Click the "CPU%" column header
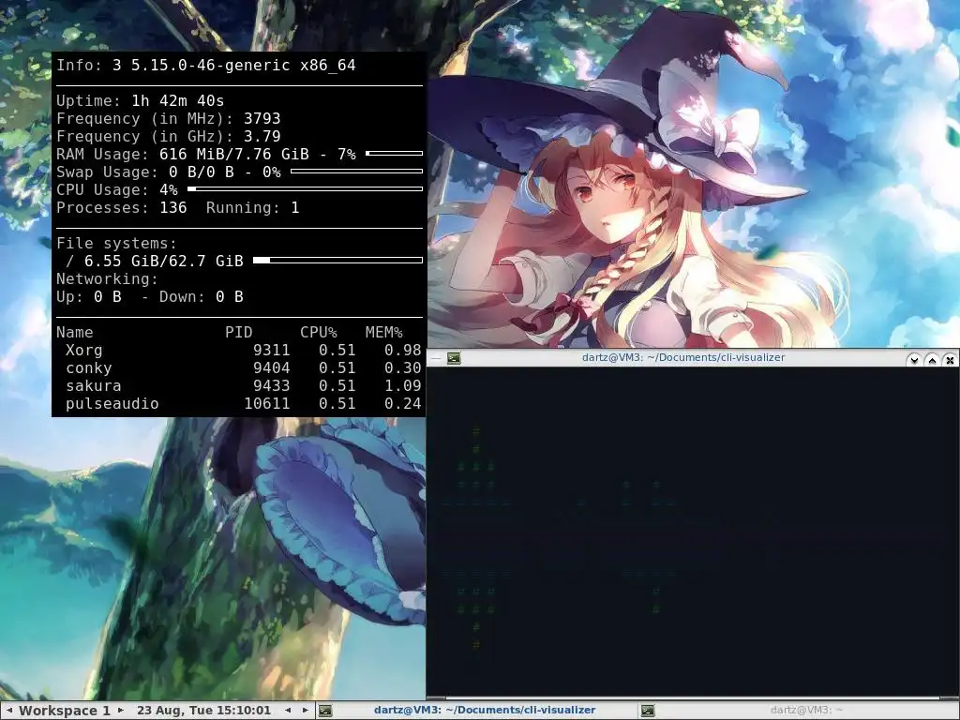The image size is (960, 720). pos(319,333)
